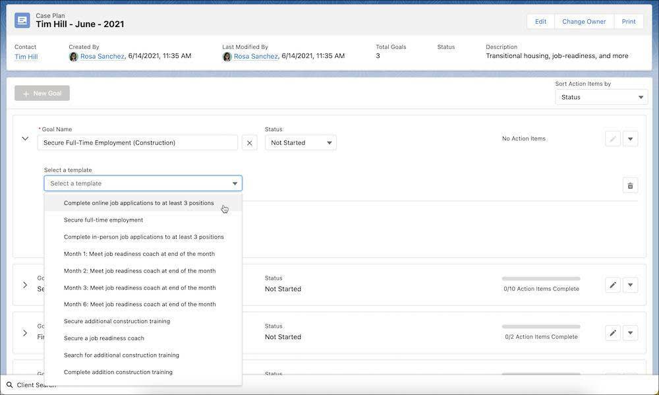Screen dimensions: 659x395
Task: Click the Tim Hill - June - 2021 title
Action: 80,24
